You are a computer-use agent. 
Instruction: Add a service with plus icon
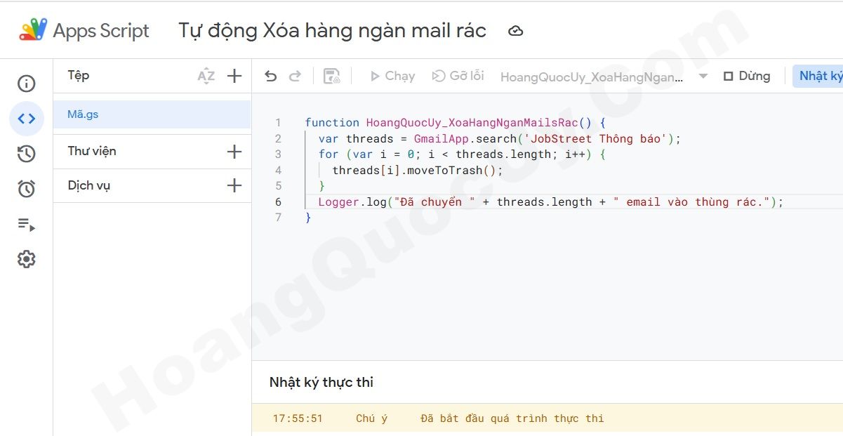[x=234, y=185]
